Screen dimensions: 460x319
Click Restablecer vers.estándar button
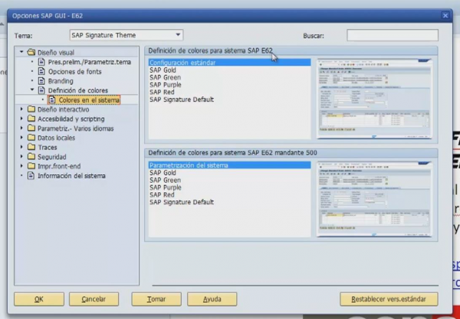click(x=389, y=299)
